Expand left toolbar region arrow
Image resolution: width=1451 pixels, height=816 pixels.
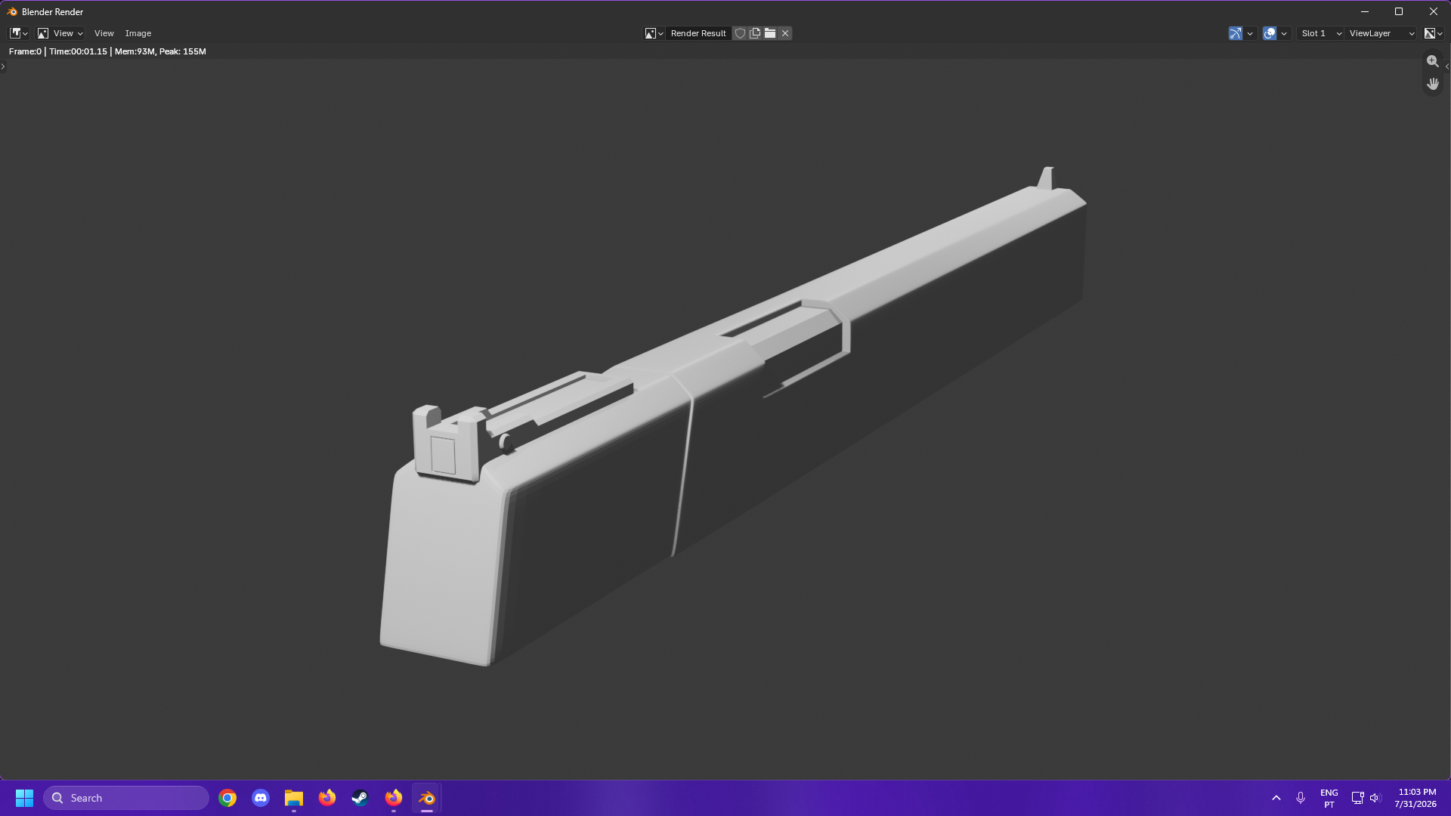pyautogui.click(x=3, y=66)
